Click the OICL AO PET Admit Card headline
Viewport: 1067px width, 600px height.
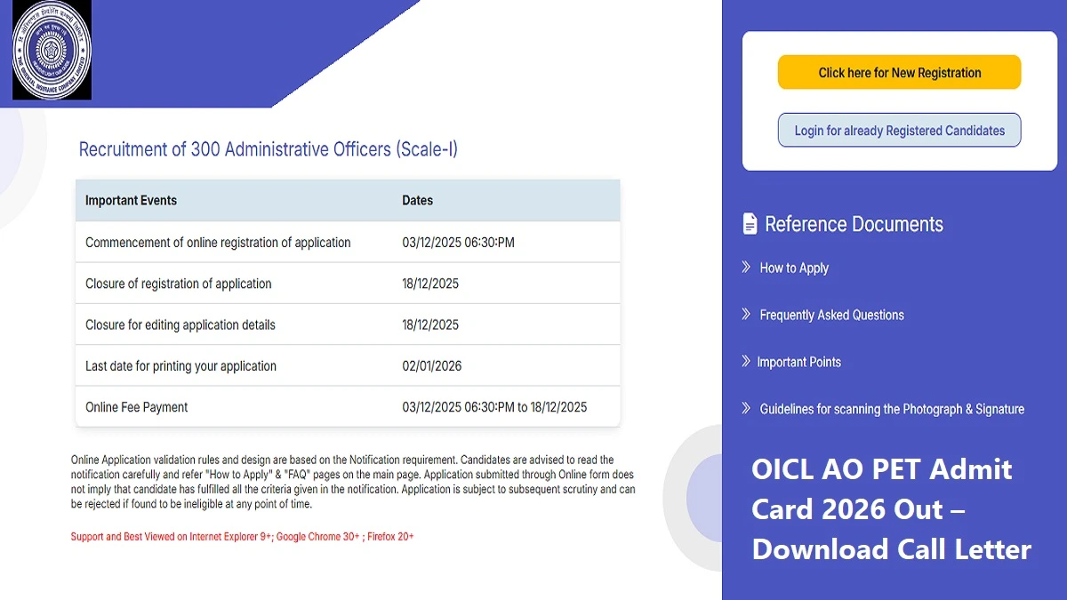[x=889, y=509]
